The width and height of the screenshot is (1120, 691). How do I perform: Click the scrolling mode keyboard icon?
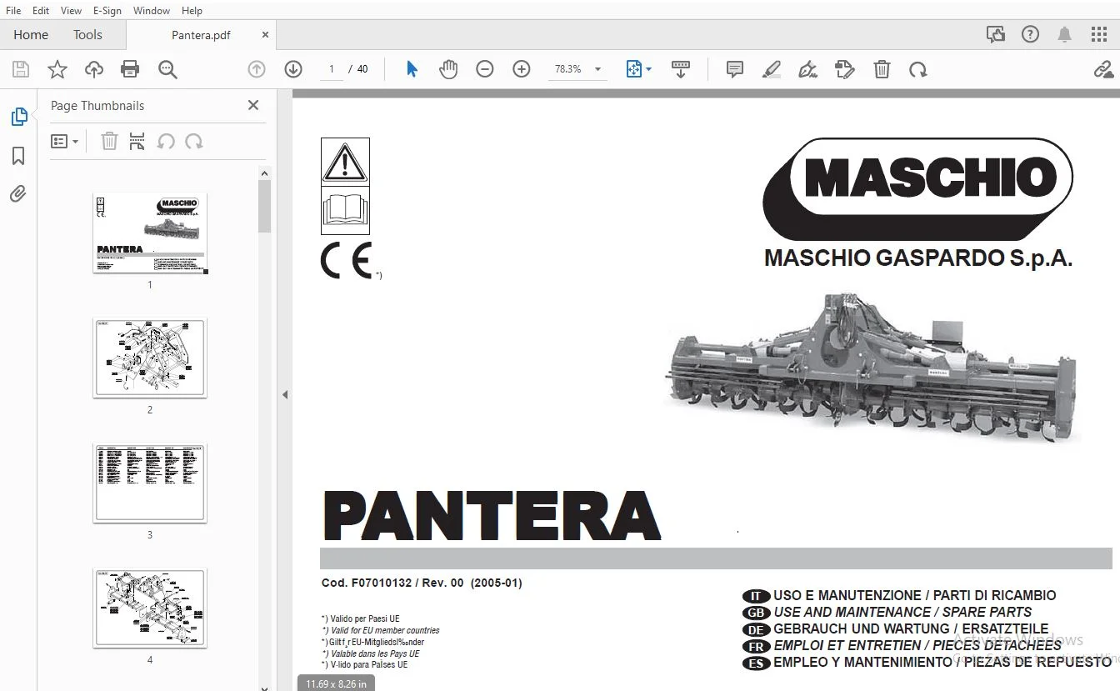tap(681, 69)
